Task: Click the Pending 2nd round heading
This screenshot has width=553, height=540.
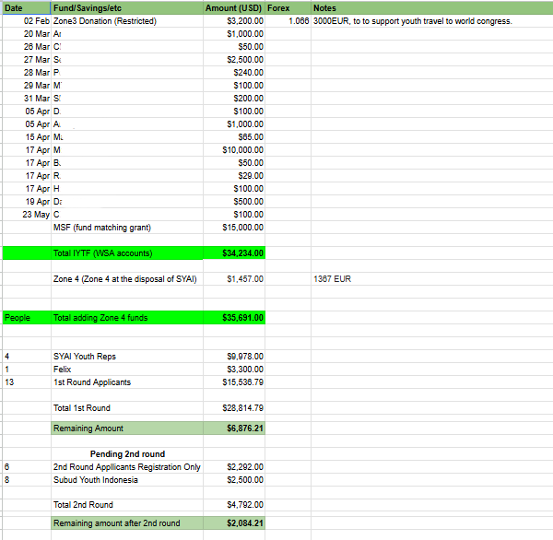Action: 127,454
